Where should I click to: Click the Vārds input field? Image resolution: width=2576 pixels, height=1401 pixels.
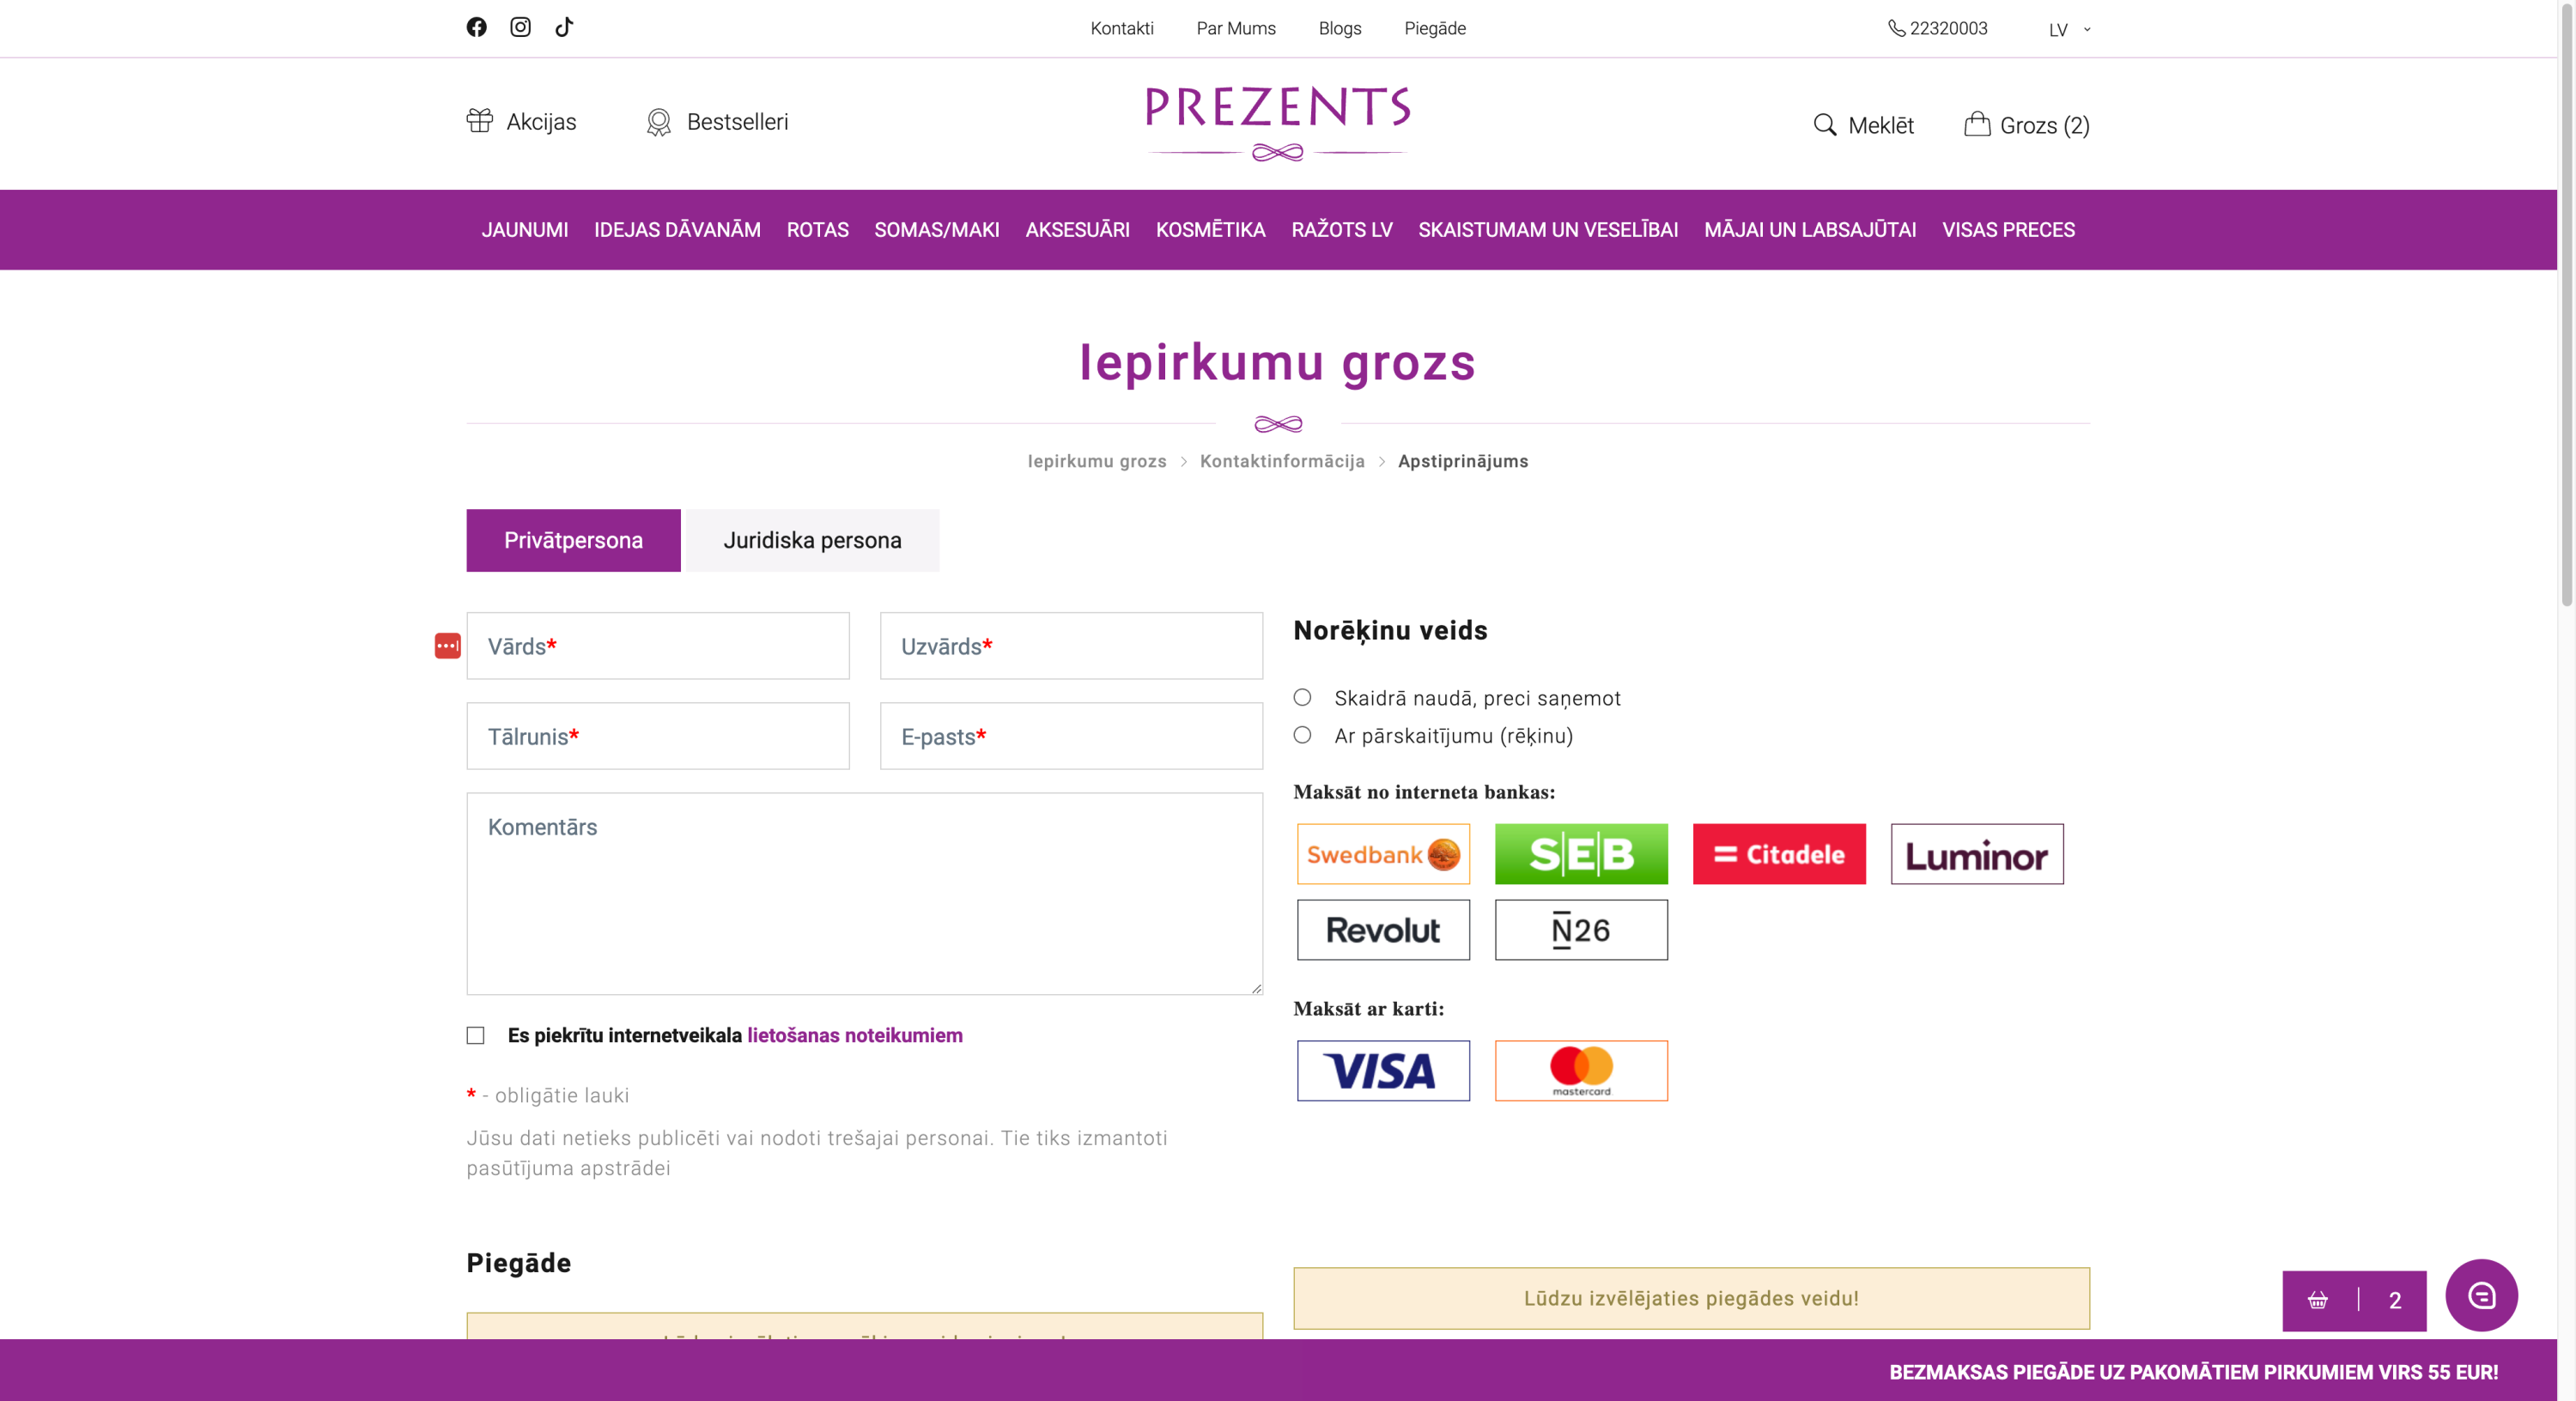[x=658, y=646]
